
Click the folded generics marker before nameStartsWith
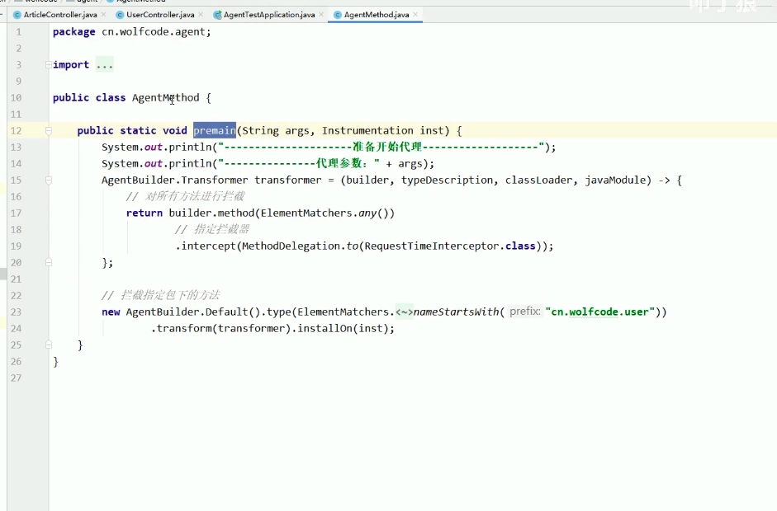click(405, 312)
